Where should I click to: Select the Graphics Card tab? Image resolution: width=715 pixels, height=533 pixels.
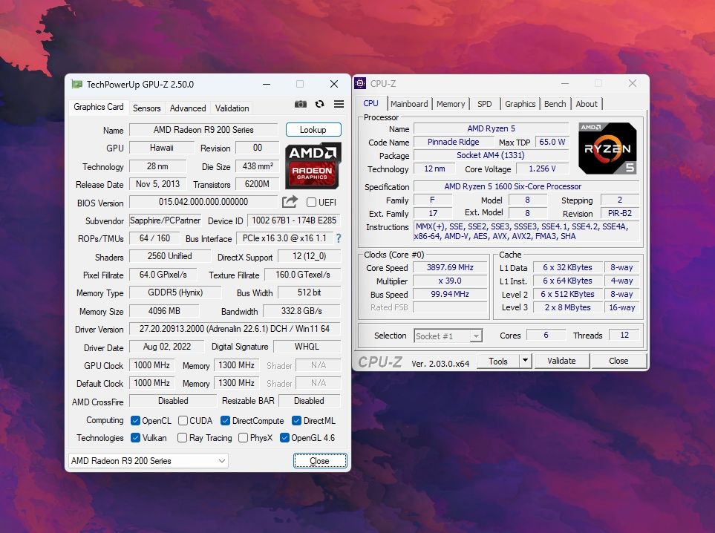coord(99,107)
